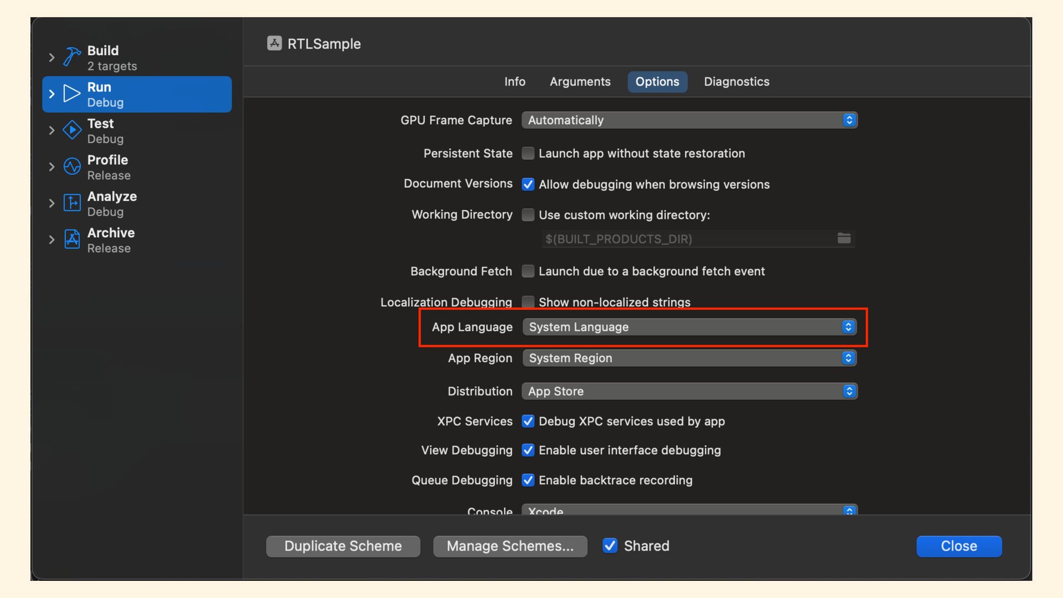Click the Build hammer icon

pos(72,57)
